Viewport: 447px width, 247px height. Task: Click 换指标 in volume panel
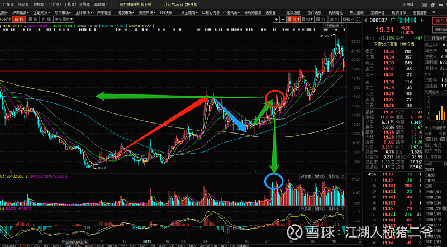[333, 177]
